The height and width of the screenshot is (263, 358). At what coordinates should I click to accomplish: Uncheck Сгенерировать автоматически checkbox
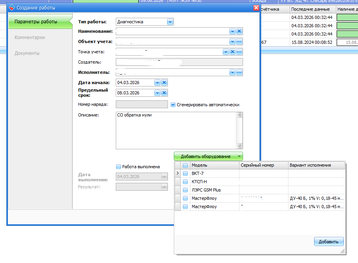click(x=173, y=105)
